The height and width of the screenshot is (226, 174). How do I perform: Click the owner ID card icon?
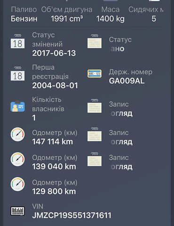[x=17, y=106]
